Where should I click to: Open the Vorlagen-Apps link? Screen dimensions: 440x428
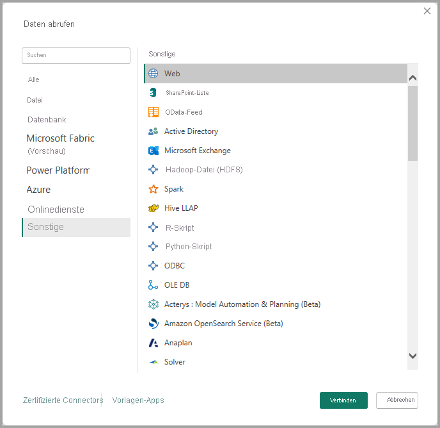138,400
